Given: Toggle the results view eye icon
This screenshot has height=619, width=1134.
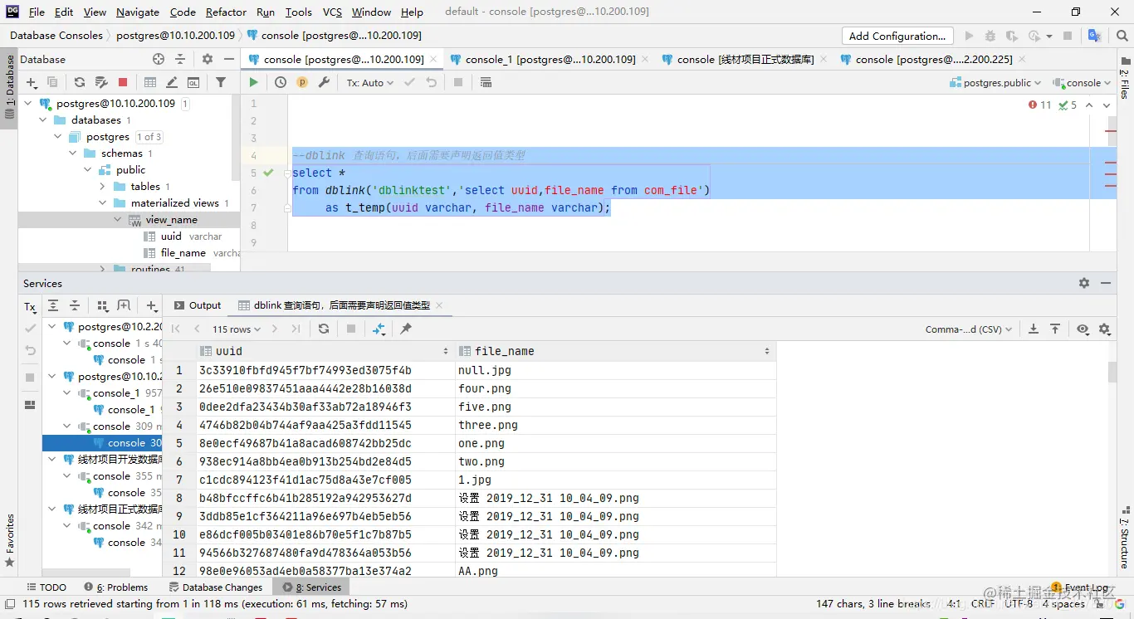Looking at the screenshot, I should coord(1083,329).
